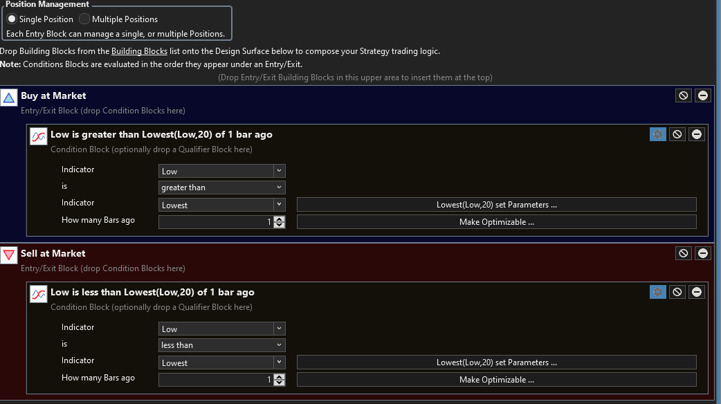Disable the Buy condition block
This screenshot has width=721, height=404.
coord(677,134)
